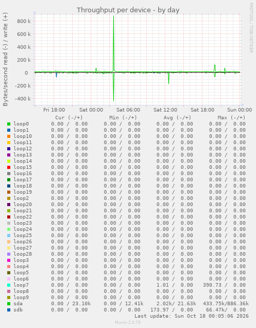Click the sda green legend swatch
The width and height of the screenshot is (256, 328).
[x=9, y=304]
